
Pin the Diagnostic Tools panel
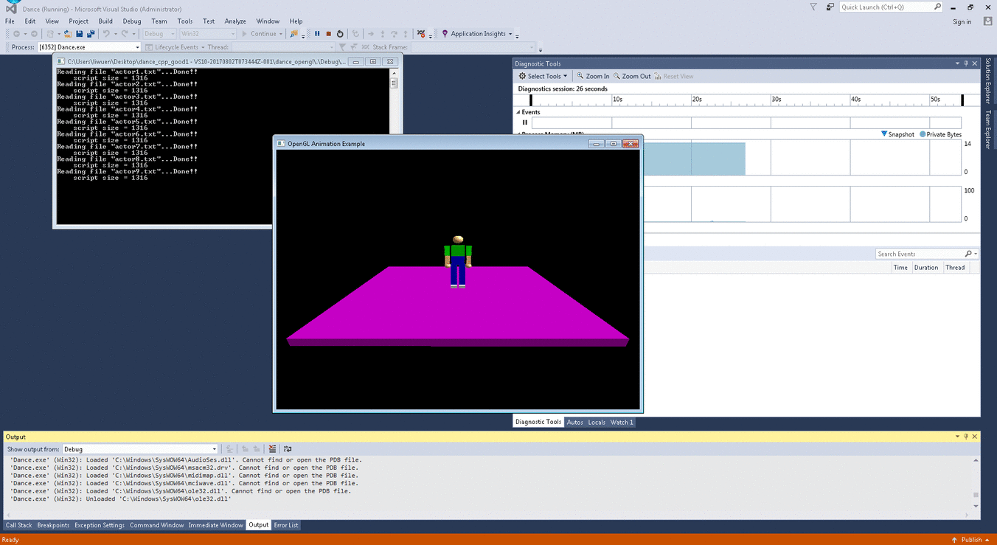[x=966, y=64]
